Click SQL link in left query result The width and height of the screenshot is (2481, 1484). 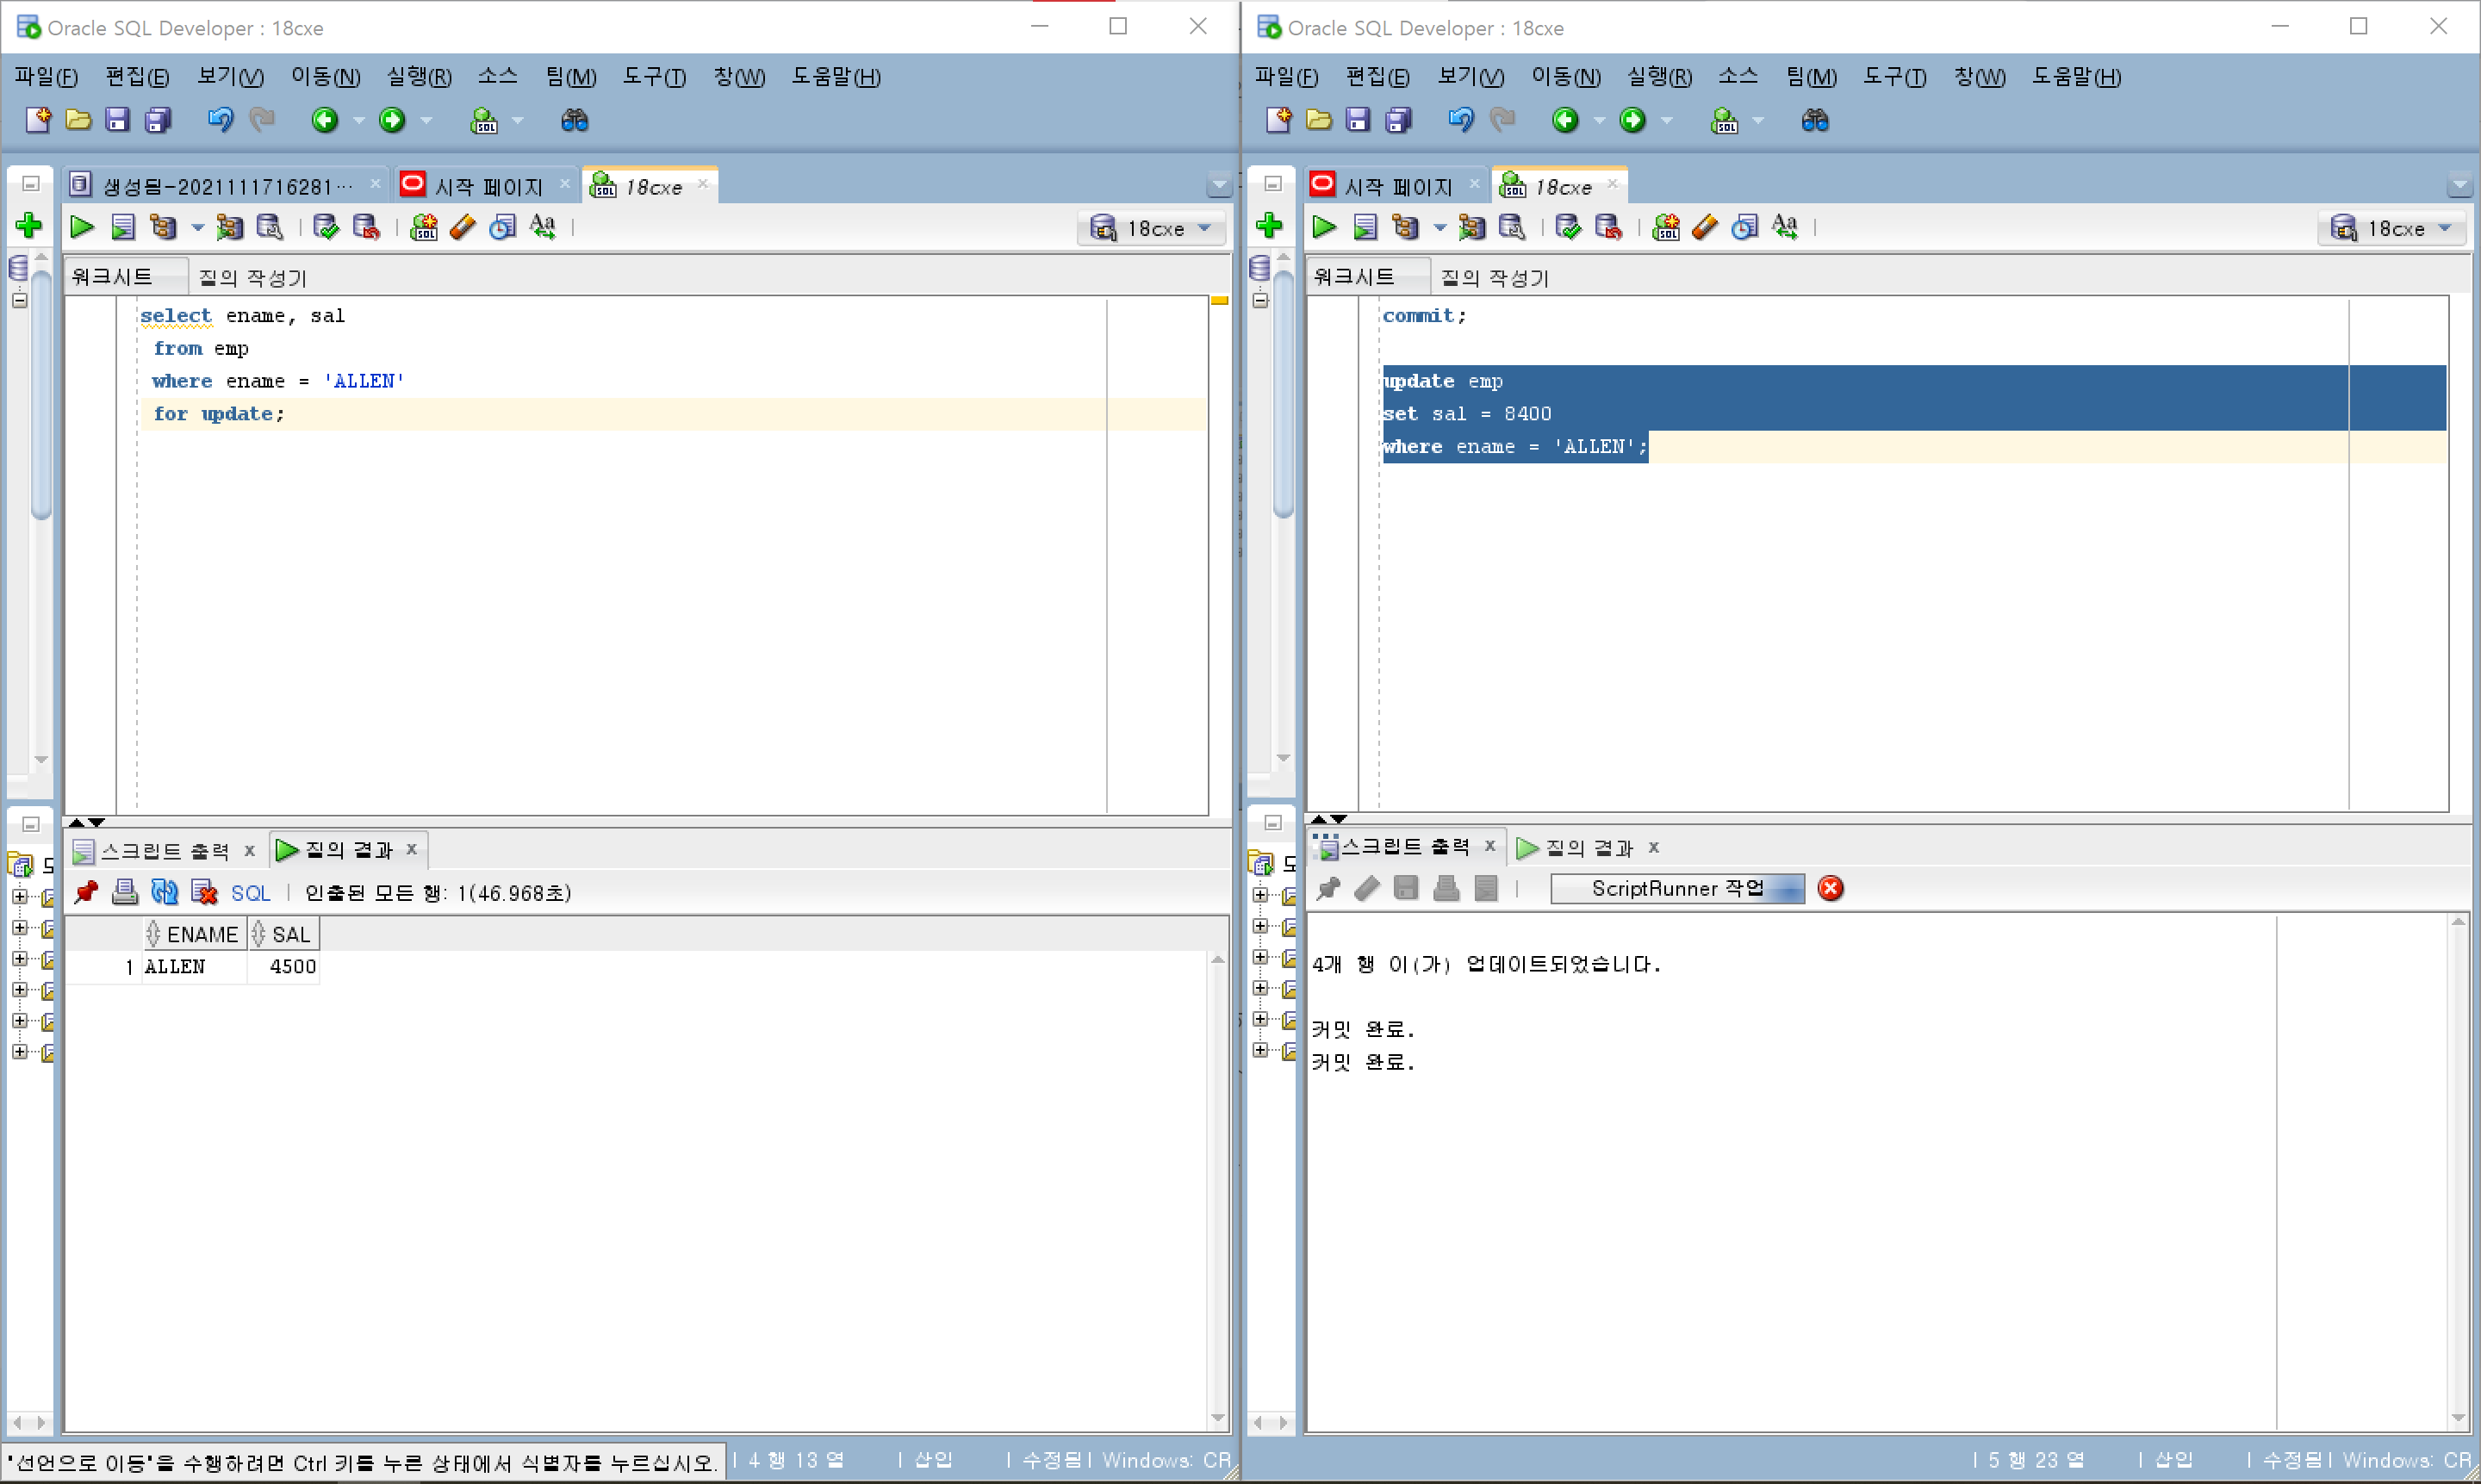250,893
